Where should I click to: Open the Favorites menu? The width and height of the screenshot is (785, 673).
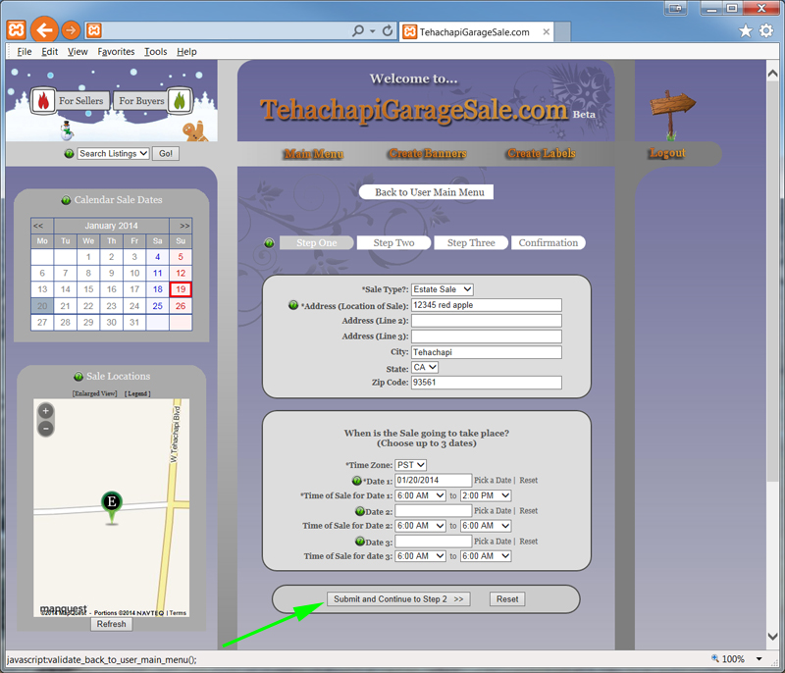pos(116,52)
